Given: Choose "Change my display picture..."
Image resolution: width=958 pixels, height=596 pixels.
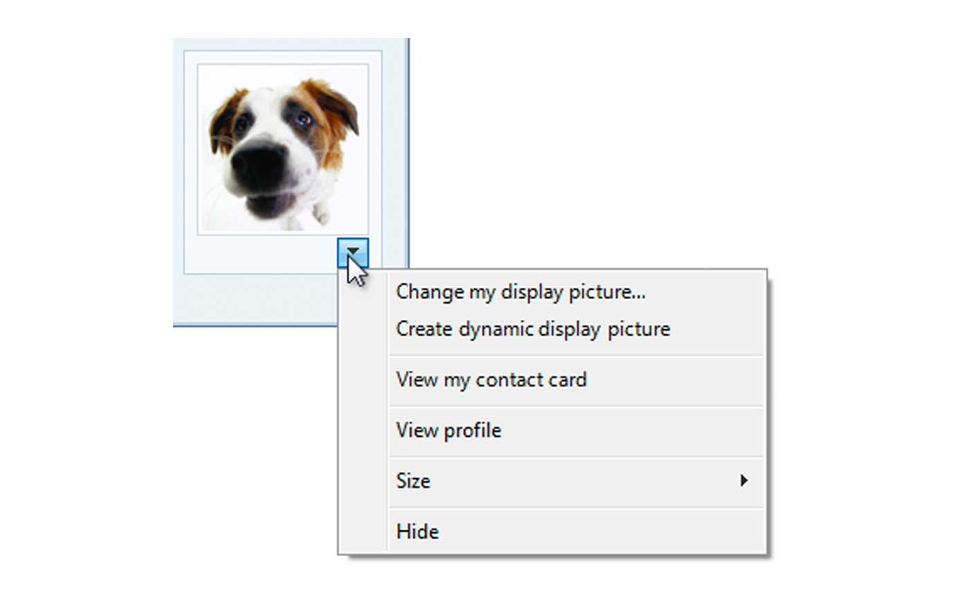Looking at the screenshot, I should [x=520, y=292].
